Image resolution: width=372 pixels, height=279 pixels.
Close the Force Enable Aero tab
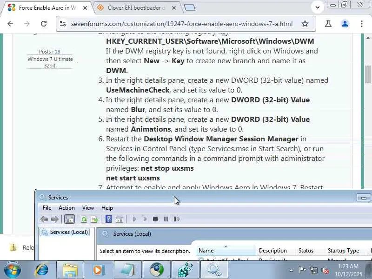pyautogui.click(x=85, y=8)
